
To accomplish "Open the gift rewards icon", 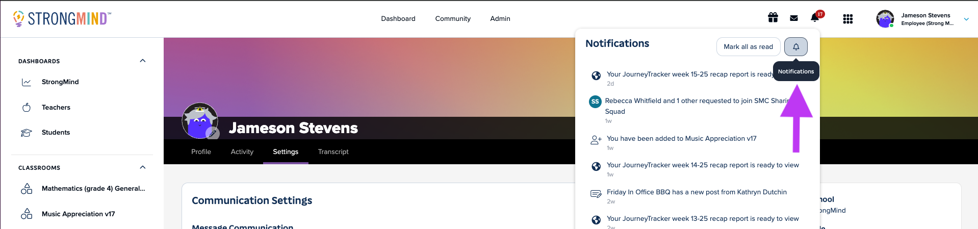I will [x=773, y=18].
